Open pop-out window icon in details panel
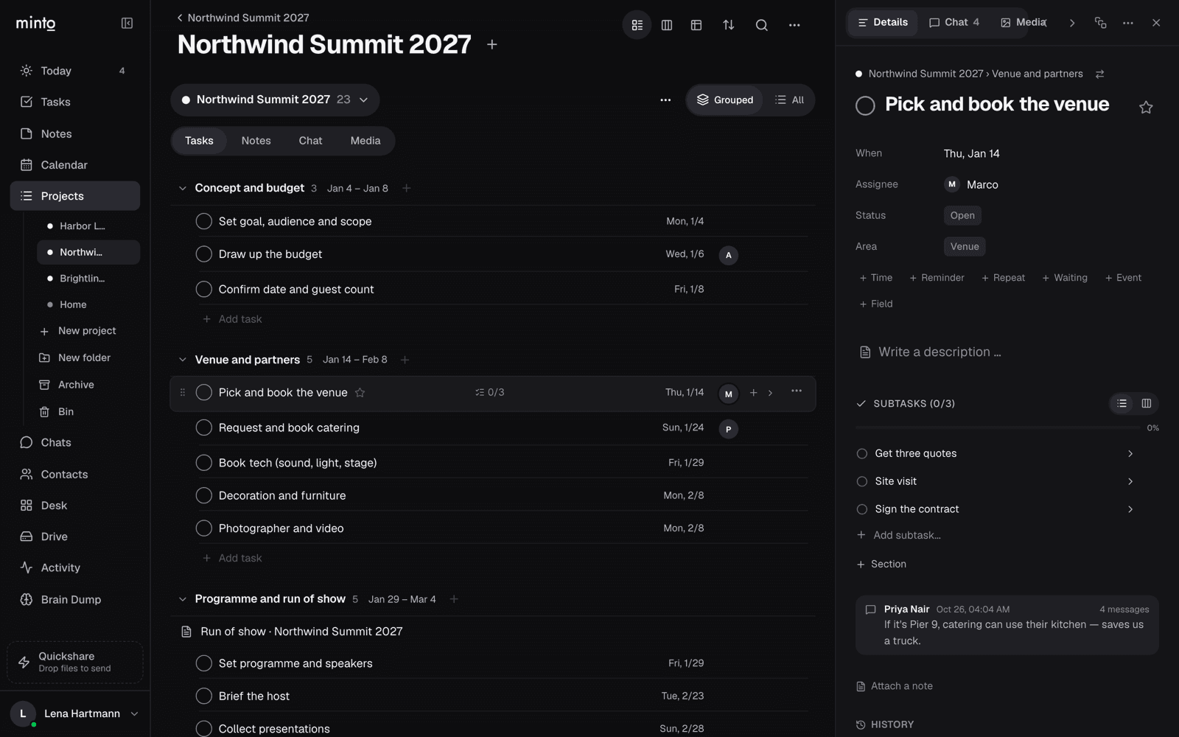The image size is (1179, 737). [x=1101, y=23]
